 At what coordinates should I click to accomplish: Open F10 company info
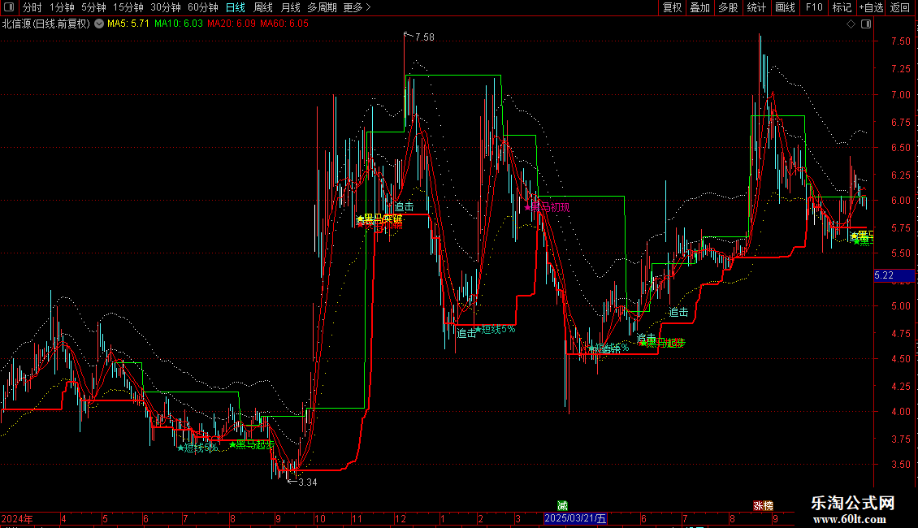(x=814, y=7)
